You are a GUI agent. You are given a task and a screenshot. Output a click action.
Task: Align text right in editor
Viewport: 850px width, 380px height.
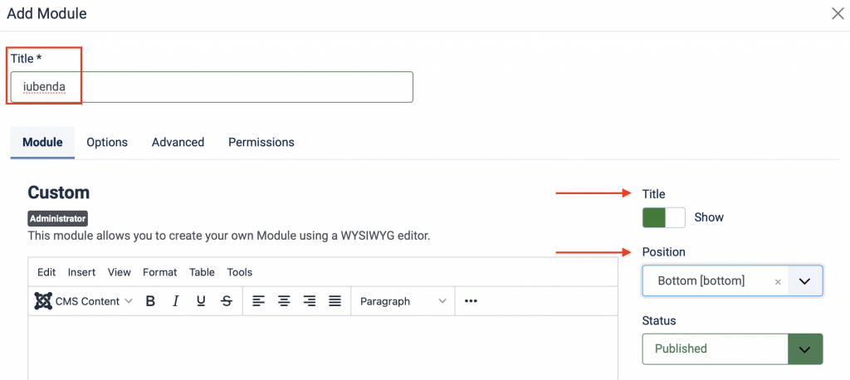tap(310, 301)
